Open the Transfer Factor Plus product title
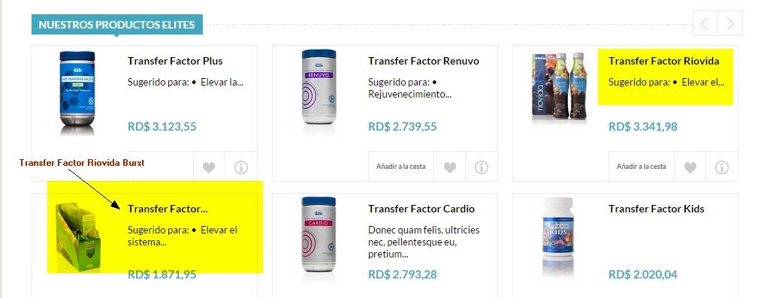Image resolution: width=767 pixels, height=298 pixels. point(175,61)
